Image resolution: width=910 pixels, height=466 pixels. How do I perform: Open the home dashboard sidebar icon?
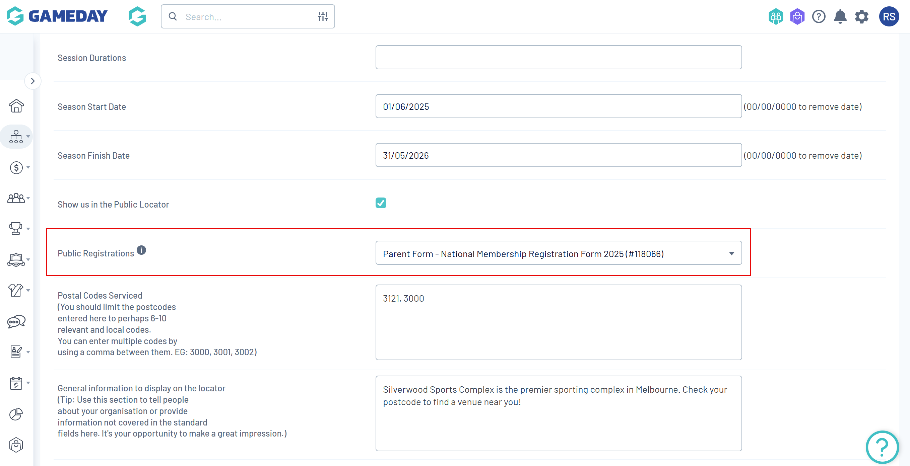point(16,105)
